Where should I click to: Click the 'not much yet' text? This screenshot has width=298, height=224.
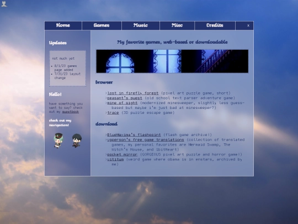63,59
